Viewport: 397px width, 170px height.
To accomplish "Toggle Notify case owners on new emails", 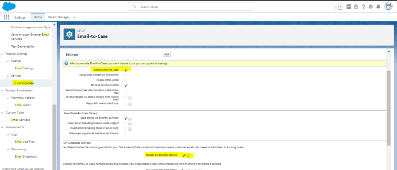I will (126, 75).
